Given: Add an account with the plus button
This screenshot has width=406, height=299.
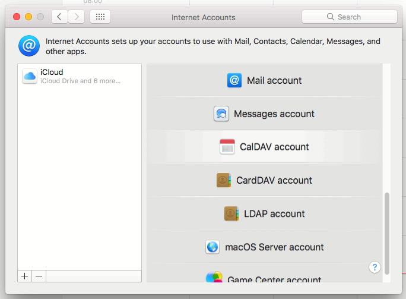Looking at the screenshot, I should click(x=24, y=276).
